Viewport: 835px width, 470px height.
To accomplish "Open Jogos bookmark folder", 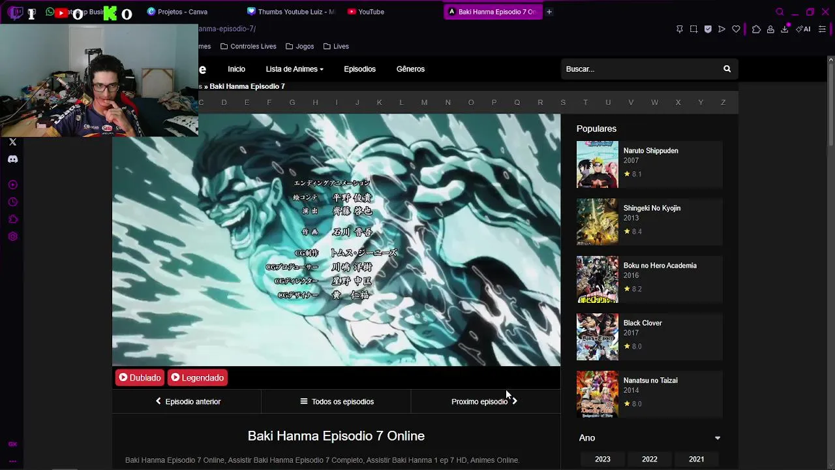I will 300,46.
